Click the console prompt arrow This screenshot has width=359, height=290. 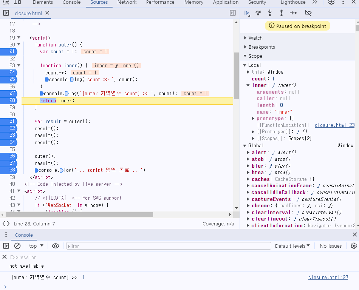pos(5,287)
